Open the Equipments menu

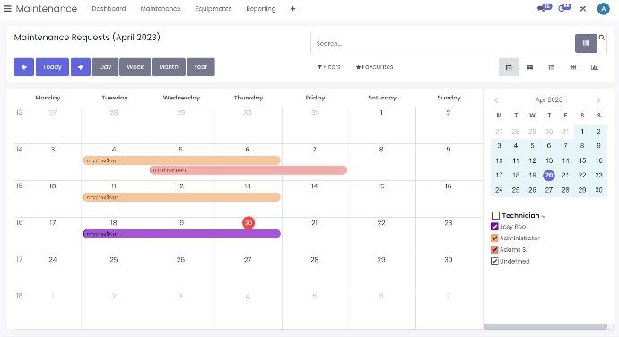214,9
